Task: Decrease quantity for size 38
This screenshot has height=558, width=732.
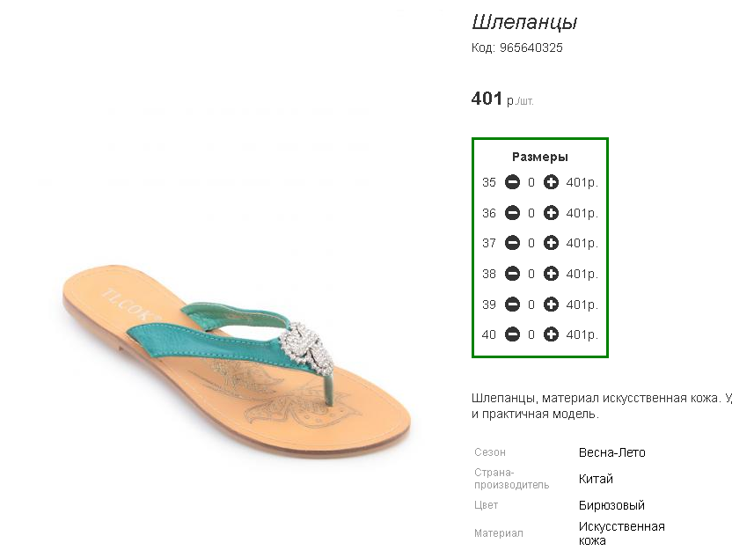Action: [512, 274]
